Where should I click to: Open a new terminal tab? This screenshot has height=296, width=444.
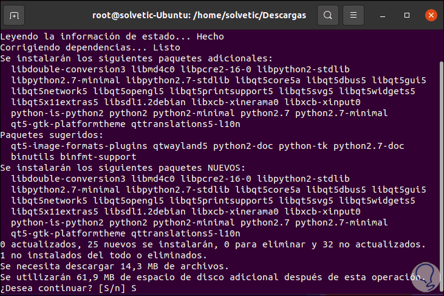(14, 15)
